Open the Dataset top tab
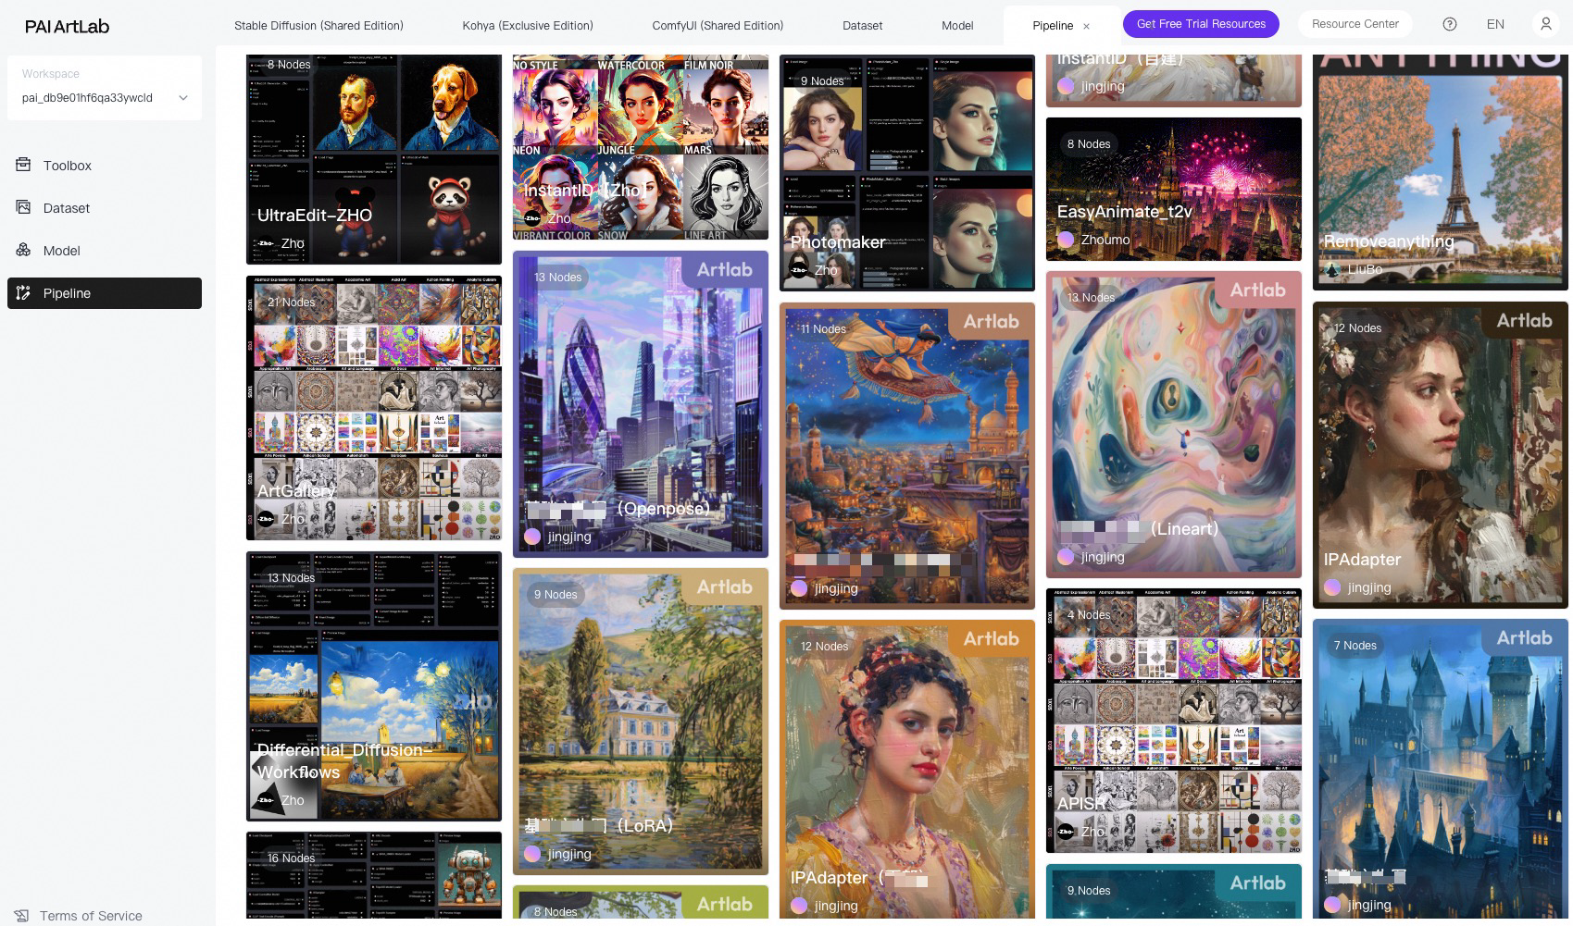The image size is (1573, 926). pyautogui.click(x=863, y=26)
